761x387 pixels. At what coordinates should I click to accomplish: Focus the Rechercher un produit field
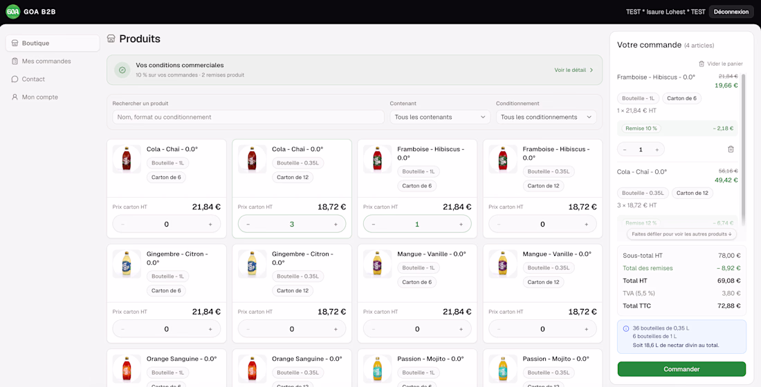point(248,117)
